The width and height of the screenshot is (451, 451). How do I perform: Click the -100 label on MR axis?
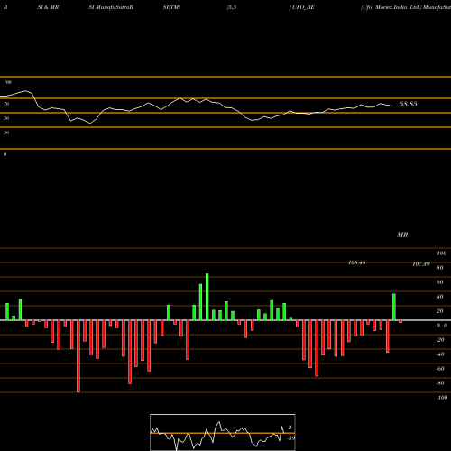coord(442,398)
